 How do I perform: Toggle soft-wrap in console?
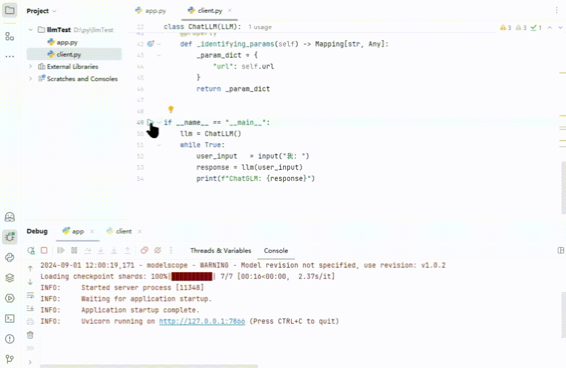pyautogui.click(x=30, y=295)
